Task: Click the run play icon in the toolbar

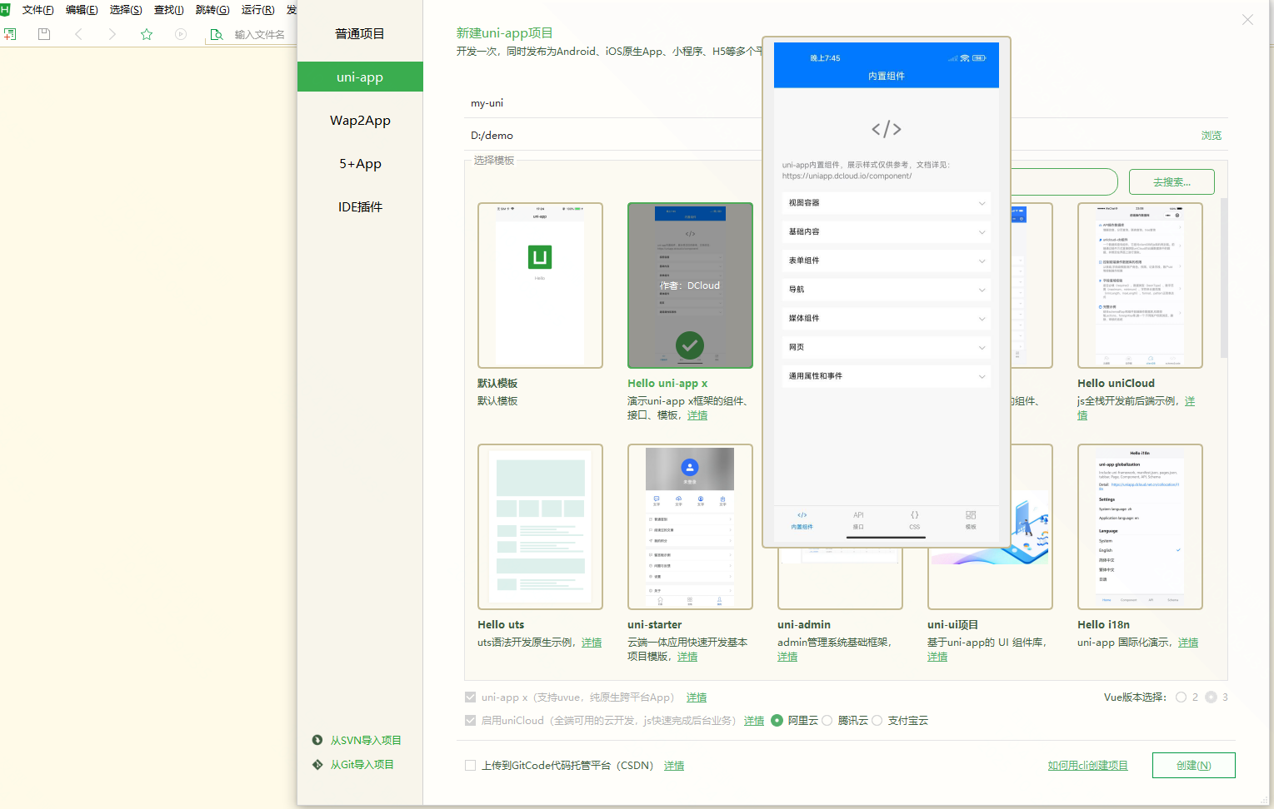Action: 181,34
